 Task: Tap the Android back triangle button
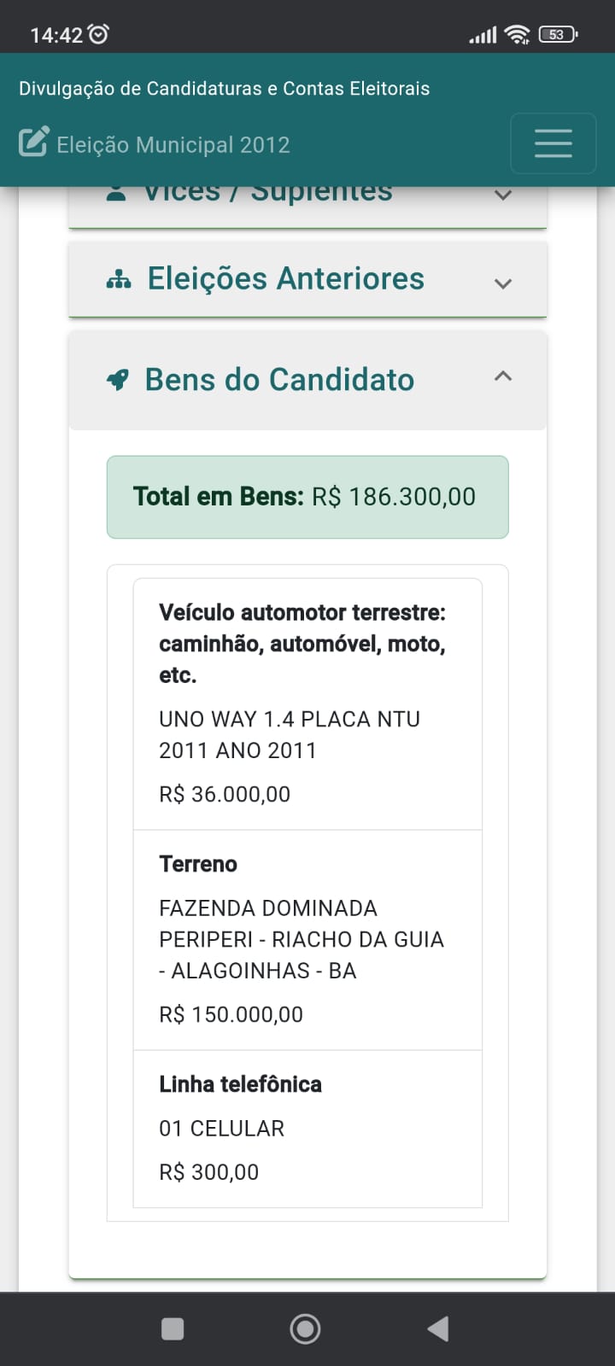[438, 1328]
